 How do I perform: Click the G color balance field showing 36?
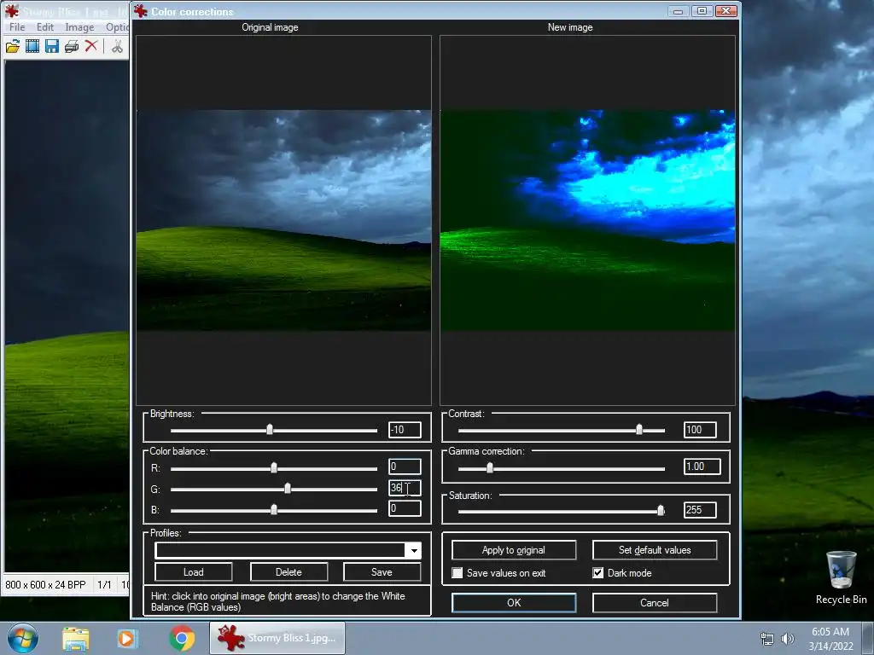pyautogui.click(x=405, y=488)
